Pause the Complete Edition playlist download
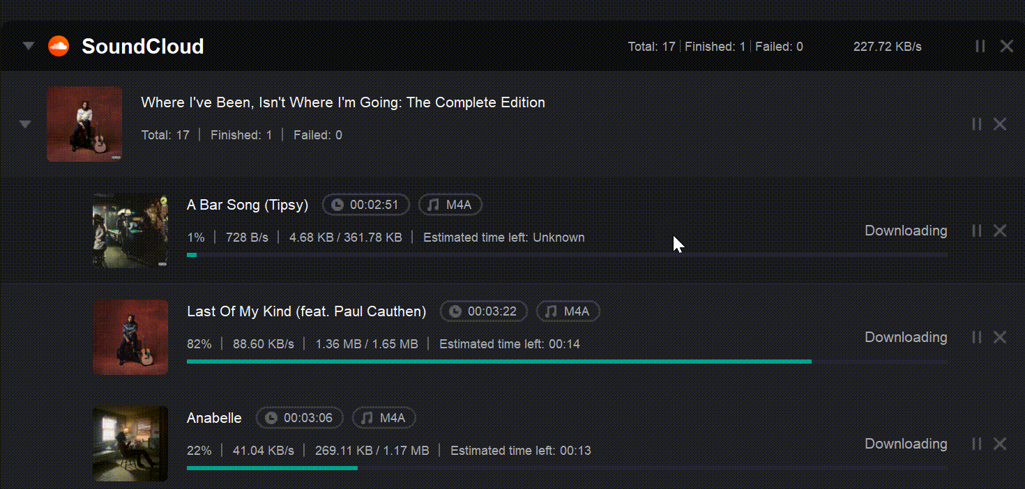This screenshot has width=1025, height=489. (976, 123)
